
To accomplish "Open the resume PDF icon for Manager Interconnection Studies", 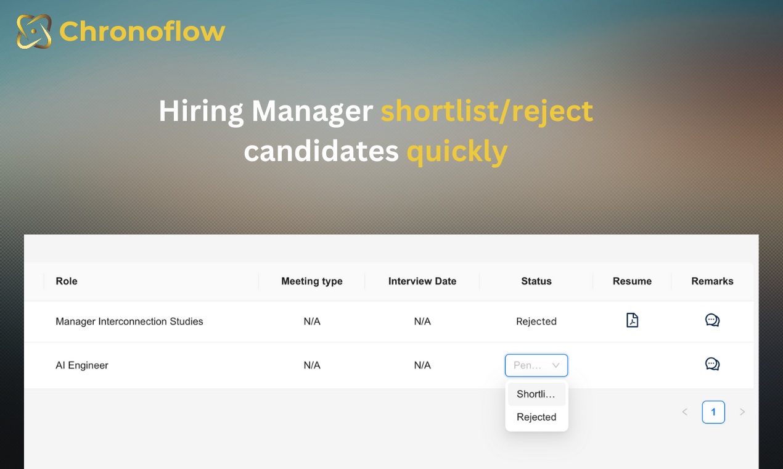I will (632, 320).
